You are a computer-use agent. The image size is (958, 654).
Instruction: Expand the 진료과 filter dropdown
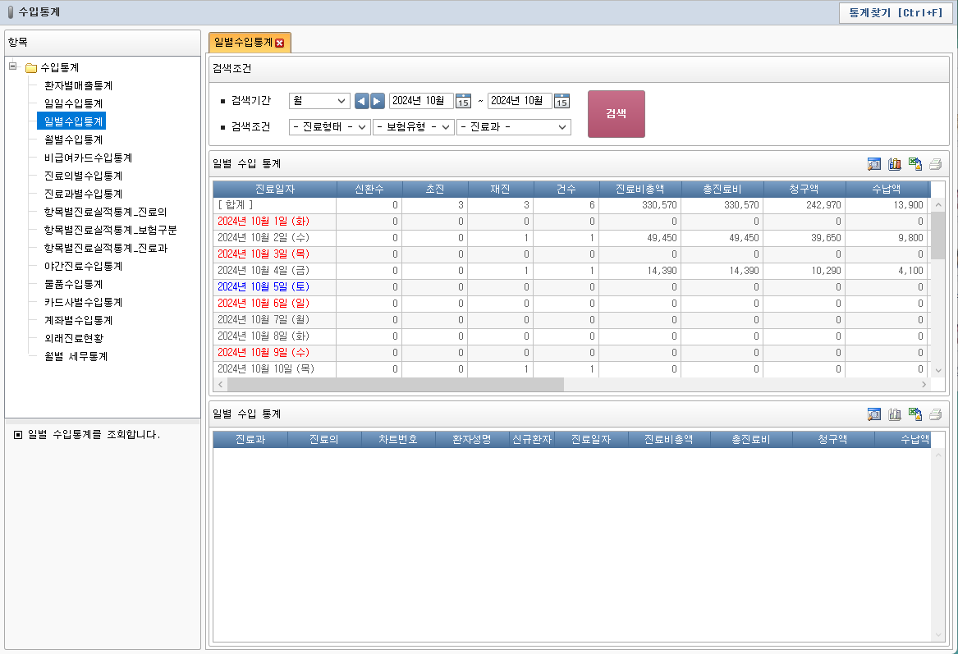pos(514,127)
